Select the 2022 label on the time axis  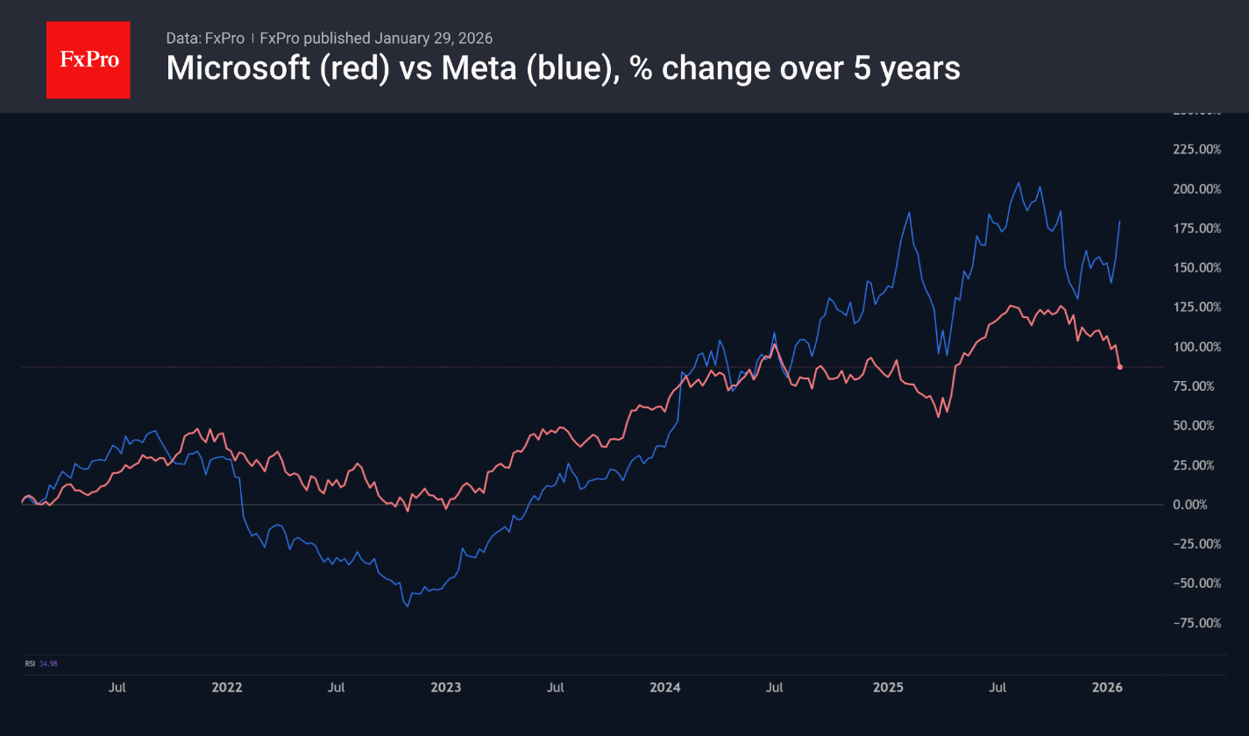coord(227,688)
